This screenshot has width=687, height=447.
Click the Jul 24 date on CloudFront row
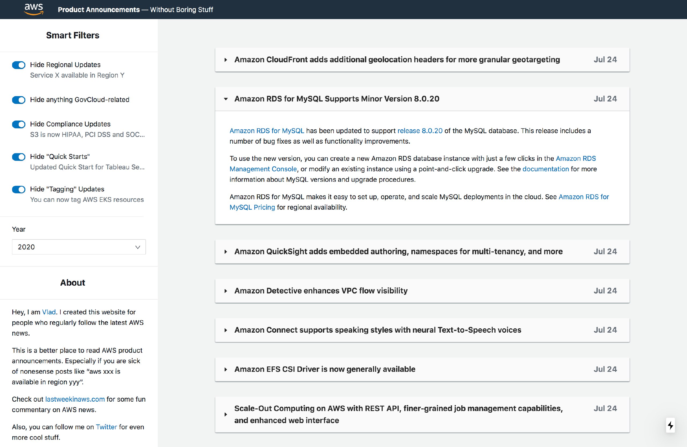tap(605, 60)
